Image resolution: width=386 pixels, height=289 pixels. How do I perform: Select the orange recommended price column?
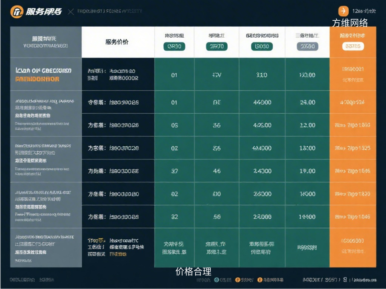pos(353,151)
